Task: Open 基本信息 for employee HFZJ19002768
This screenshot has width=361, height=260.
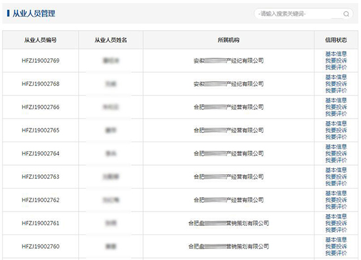Action: (x=336, y=77)
